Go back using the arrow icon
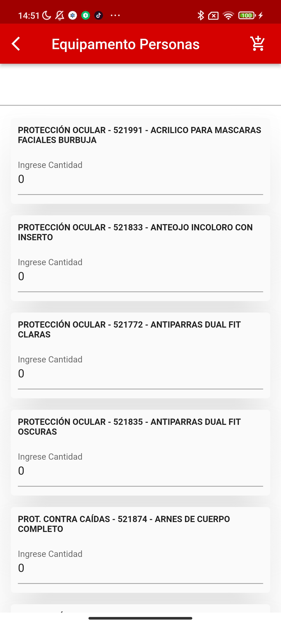 (x=16, y=44)
